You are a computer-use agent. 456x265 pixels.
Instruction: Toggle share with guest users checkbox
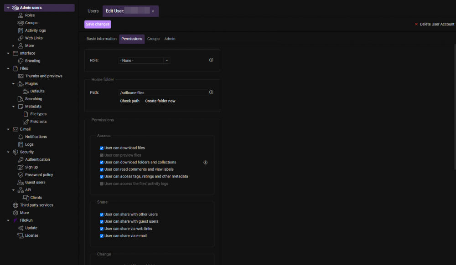[102, 221]
